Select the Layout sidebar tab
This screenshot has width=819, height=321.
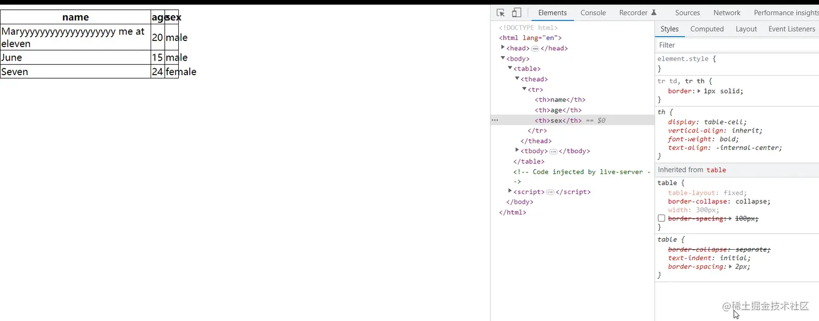point(746,29)
